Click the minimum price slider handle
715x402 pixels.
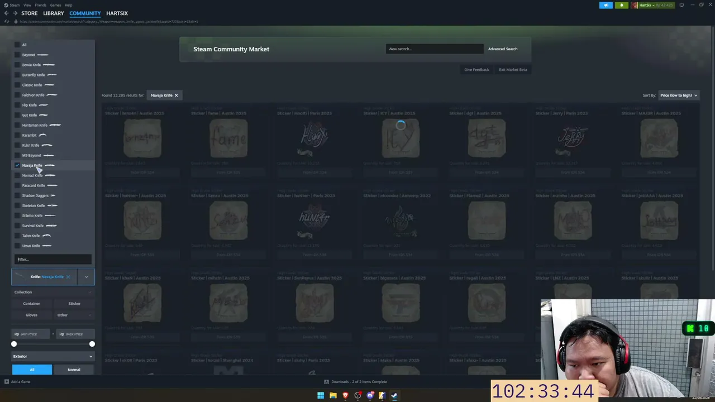14,344
